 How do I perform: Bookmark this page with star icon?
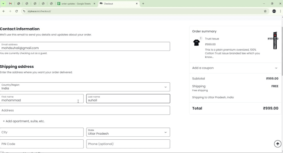[x=265, y=11]
